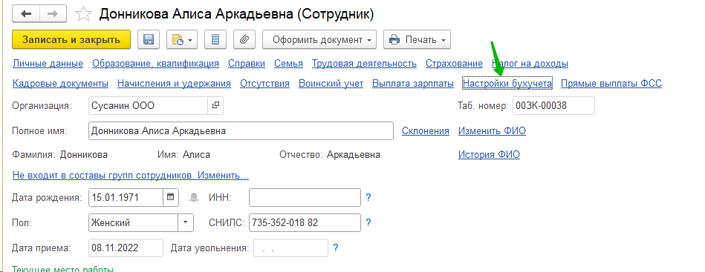Screen dimensions: 705x272
Task: Click the question mark next to Дата увольнения
Action: [x=336, y=248]
